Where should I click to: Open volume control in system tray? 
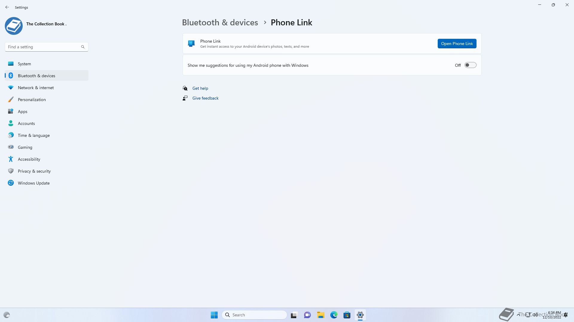(x=535, y=315)
